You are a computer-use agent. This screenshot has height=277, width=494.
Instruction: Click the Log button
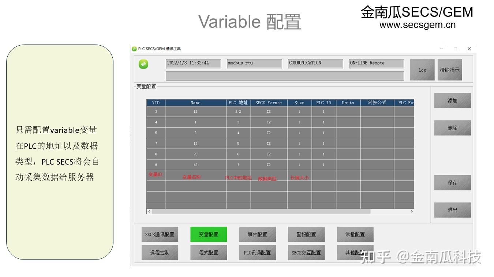422,70
